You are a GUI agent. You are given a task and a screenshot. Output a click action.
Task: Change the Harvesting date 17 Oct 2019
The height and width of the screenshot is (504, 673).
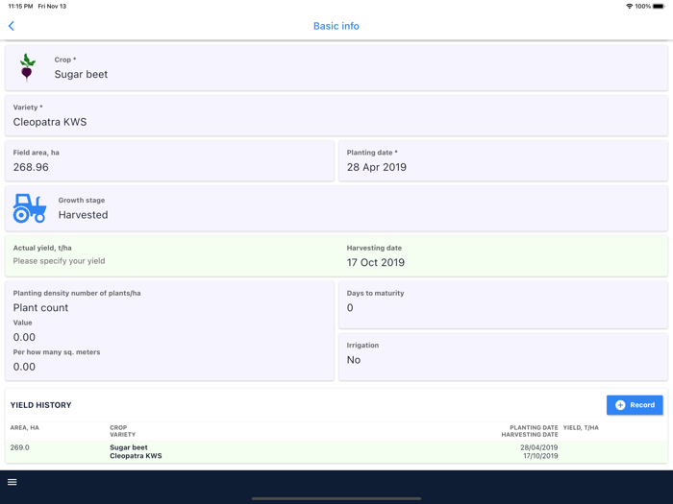[x=376, y=262]
